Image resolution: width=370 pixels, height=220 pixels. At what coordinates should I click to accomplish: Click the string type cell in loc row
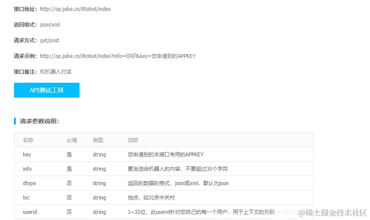click(99, 198)
